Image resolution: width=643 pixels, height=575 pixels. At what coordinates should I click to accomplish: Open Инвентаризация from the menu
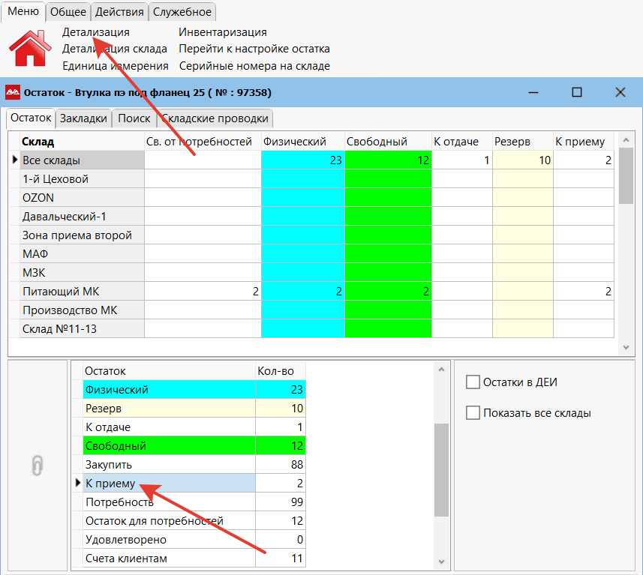click(x=223, y=32)
